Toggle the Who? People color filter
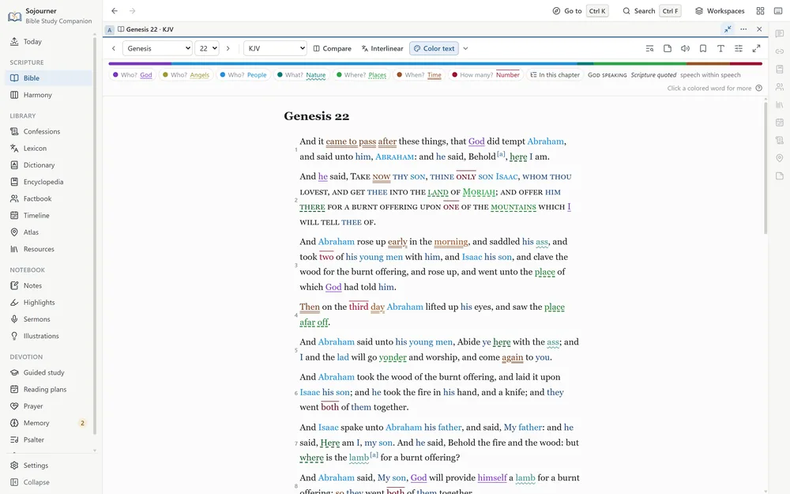 click(x=243, y=75)
